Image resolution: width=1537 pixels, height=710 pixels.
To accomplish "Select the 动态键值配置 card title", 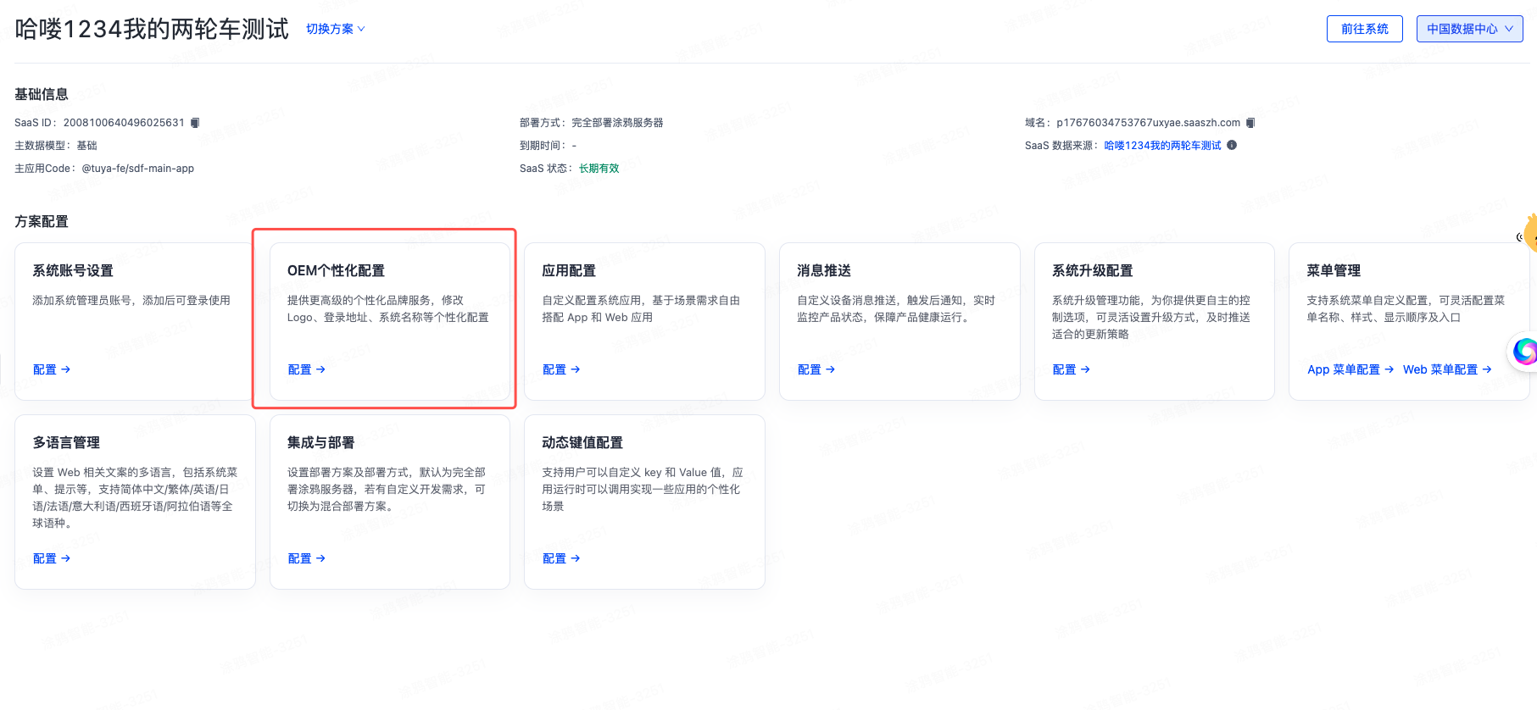I will tap(582, 442).
